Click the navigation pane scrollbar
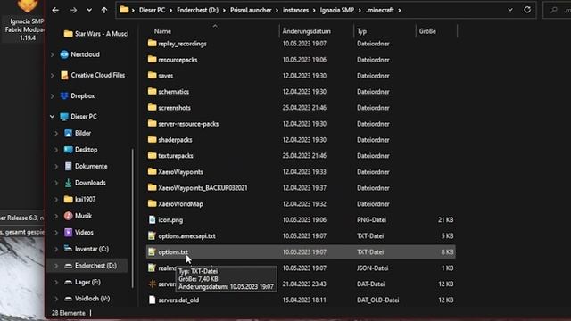Image resolution: width=571 pixels, height=321 pixels. [133, 218]
